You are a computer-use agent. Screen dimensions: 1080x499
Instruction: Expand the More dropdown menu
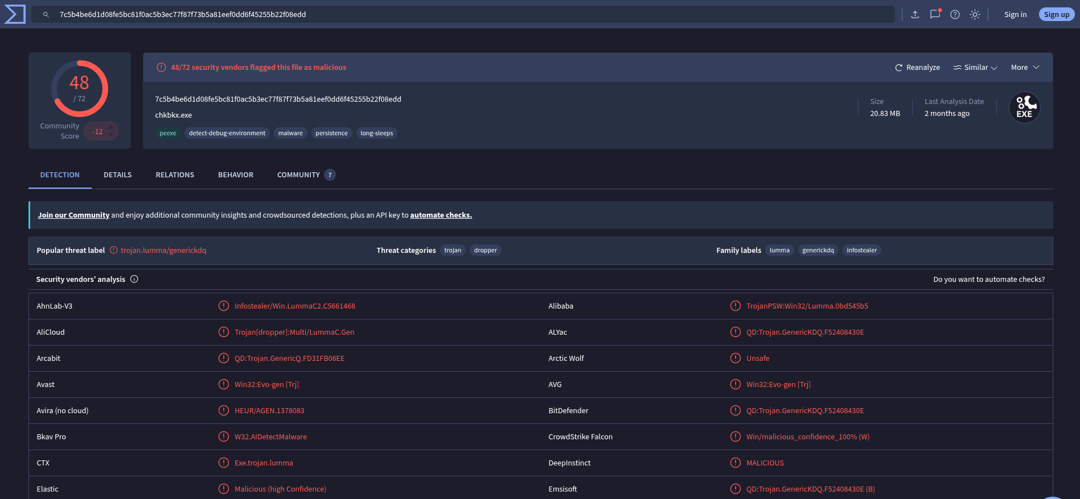1025,68
